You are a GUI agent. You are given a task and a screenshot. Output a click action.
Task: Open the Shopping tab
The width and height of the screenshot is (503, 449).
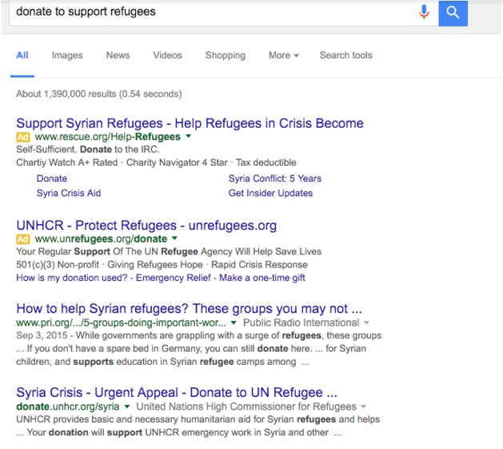coord(226,55)
